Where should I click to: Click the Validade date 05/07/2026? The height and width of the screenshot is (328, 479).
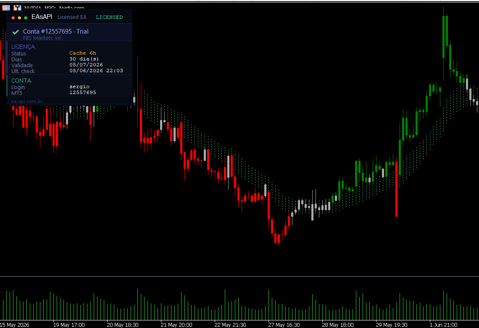86,65
